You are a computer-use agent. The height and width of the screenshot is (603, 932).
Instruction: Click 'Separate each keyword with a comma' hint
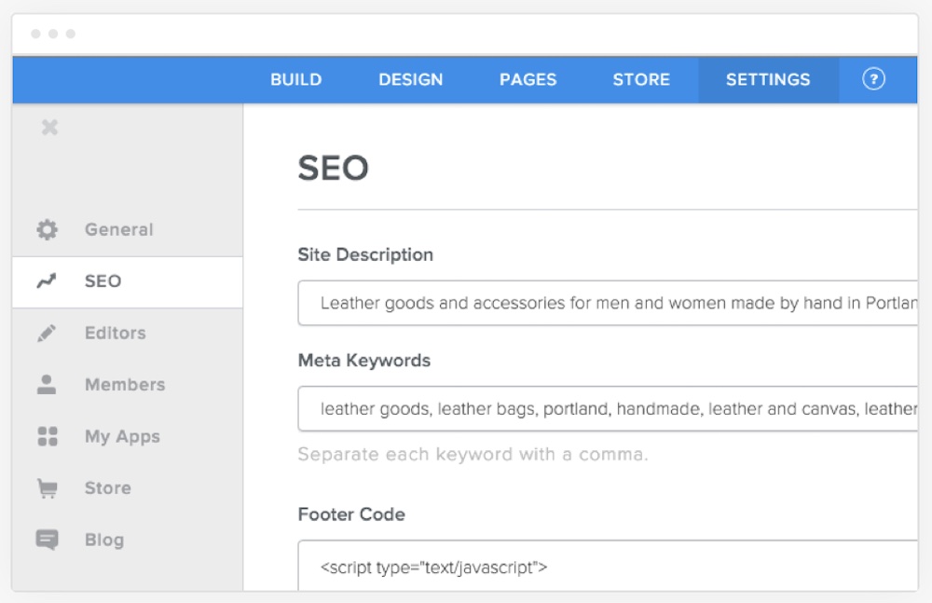coord(473,454)
